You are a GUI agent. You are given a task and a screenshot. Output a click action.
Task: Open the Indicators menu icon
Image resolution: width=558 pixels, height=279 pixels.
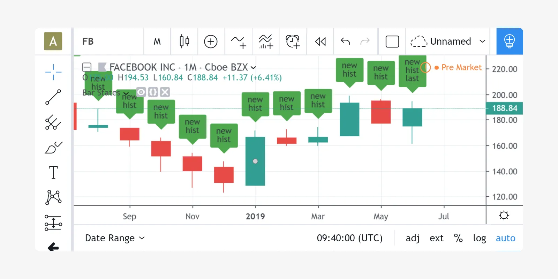(239, 42)
